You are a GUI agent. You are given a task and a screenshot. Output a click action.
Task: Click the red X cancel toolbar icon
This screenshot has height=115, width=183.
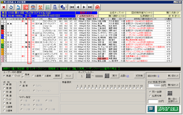4,7
